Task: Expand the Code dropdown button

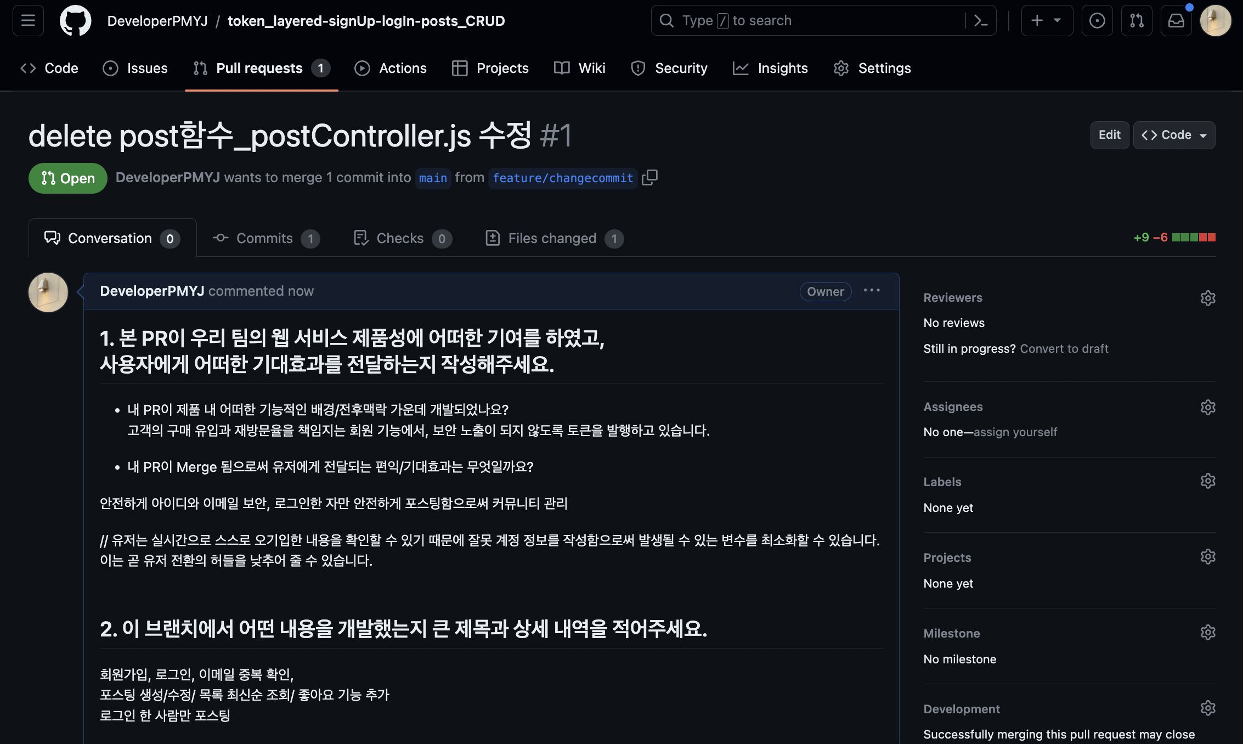Action: pyautogui.click(x=1174, y=135)
